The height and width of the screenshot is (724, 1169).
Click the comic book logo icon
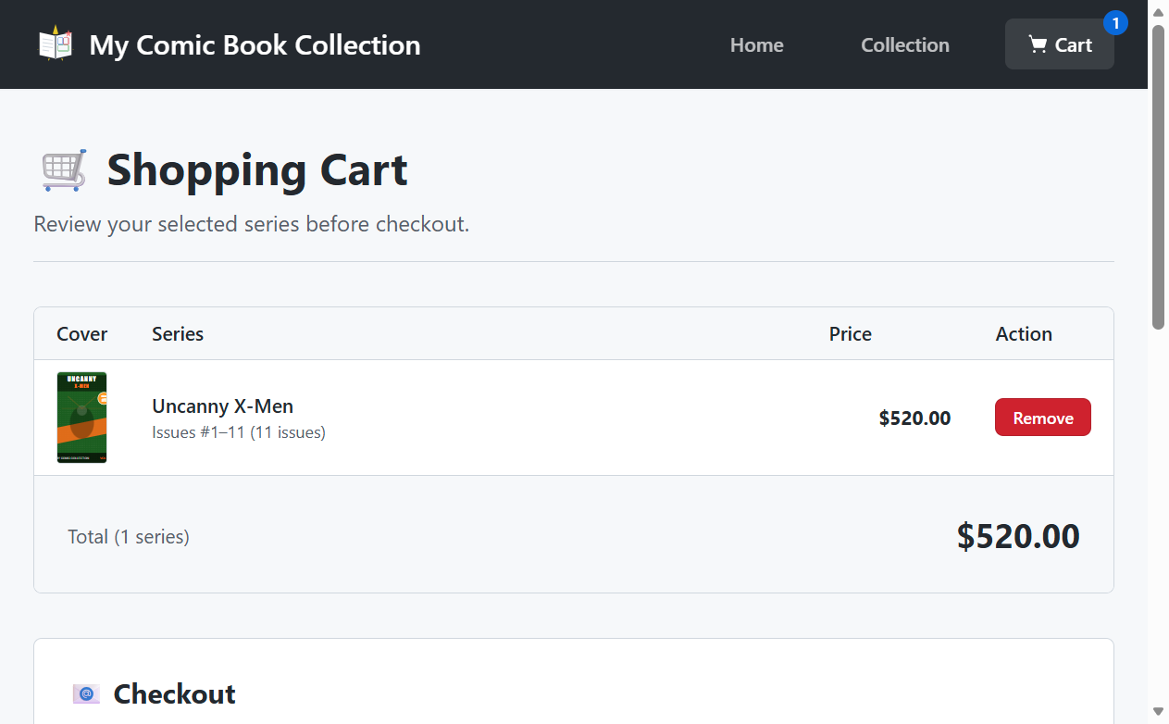[x=56, y=44]
